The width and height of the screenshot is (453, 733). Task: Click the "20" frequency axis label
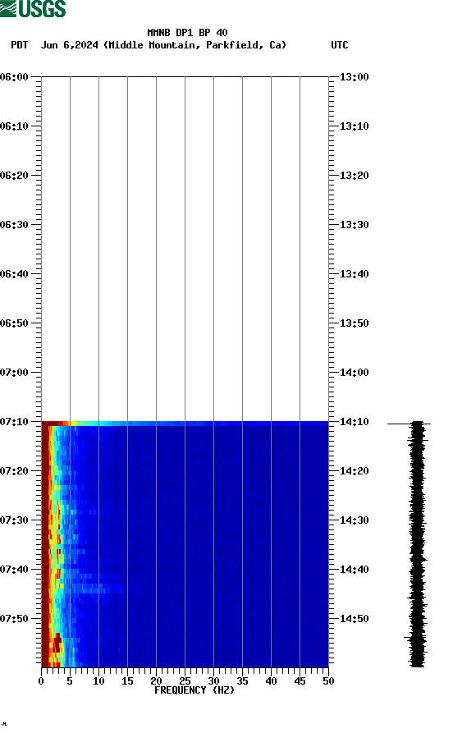pyautogui.click(x=156, y=681)
